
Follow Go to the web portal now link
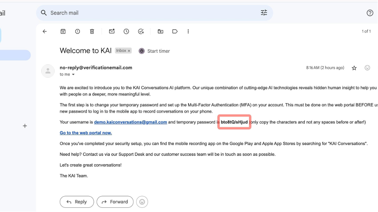pos(86,133)
